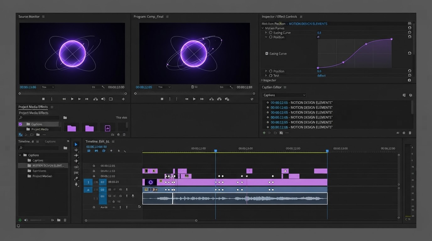
Task: Delete caption with Caption Editor trash icon
Action: pos(410,133)
